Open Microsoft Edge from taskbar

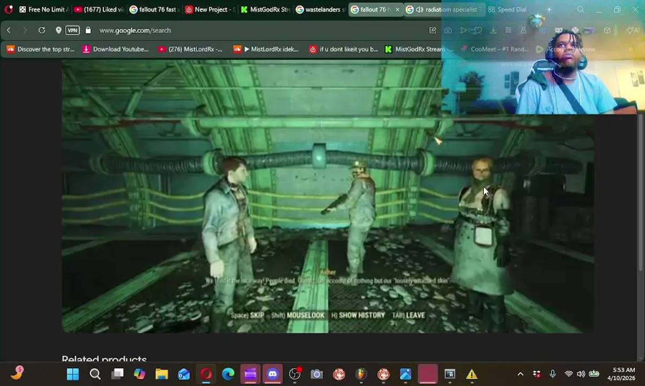228,374
